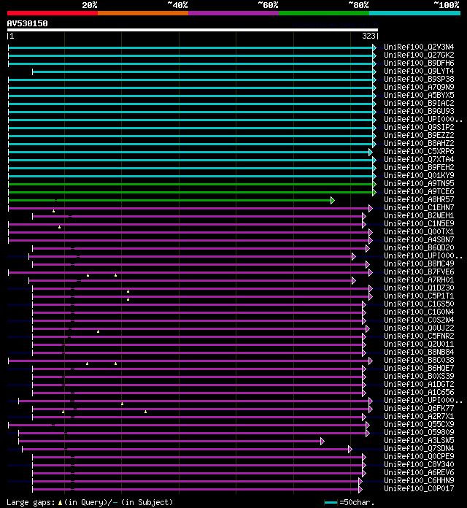Viewport: 467px width, 508px height.
Task: Select the UniRef100_A3LSW5 label
Action: coord(419,441)
